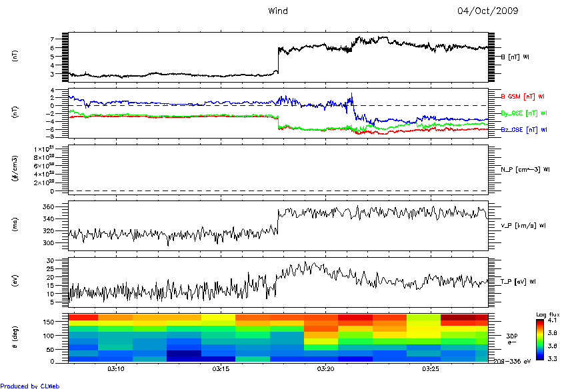Click the "03:15" time axis tick
The image size is (576, 389).
[x=221, y=369]
